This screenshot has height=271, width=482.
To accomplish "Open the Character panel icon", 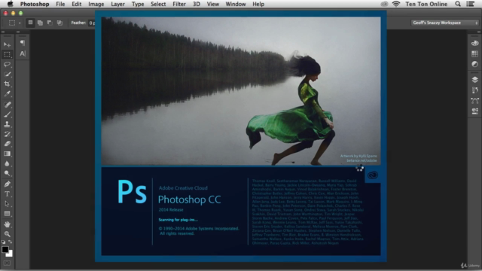I will point(23,53).
